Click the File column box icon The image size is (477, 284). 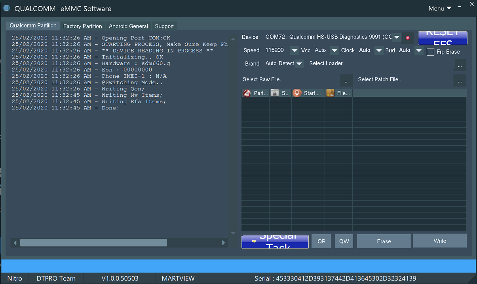(330, 93)
